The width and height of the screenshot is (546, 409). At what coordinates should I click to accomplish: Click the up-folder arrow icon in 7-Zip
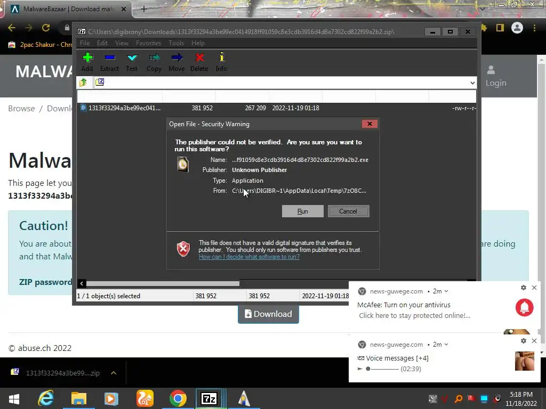(x=83, y=83)
